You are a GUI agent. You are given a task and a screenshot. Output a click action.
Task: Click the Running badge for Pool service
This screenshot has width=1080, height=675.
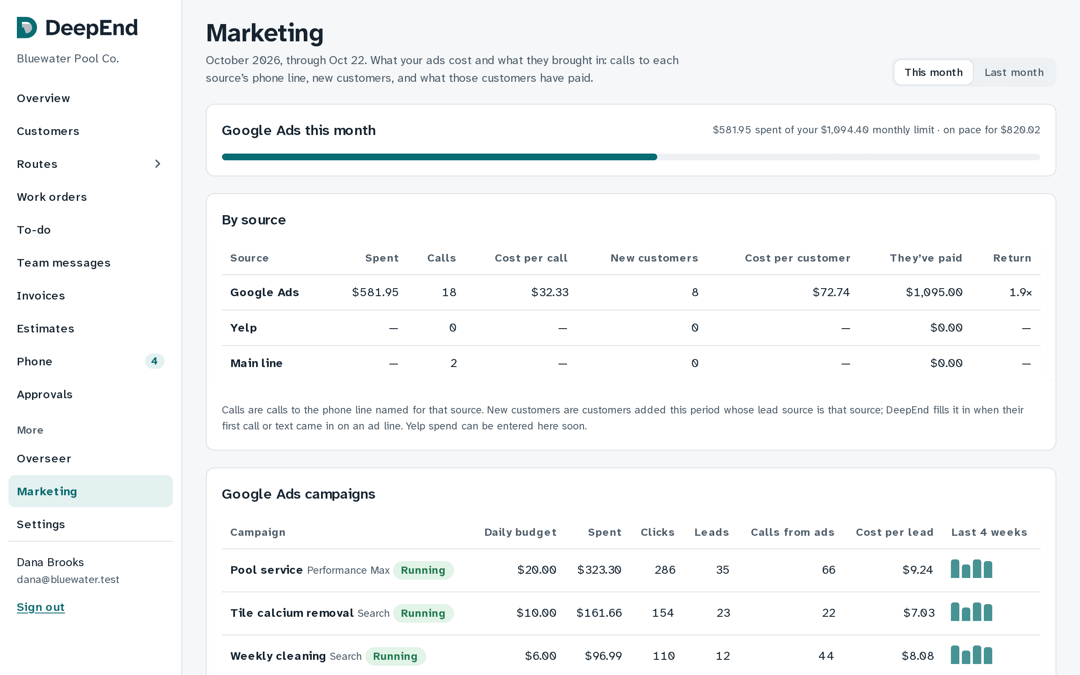coord(423,570)
